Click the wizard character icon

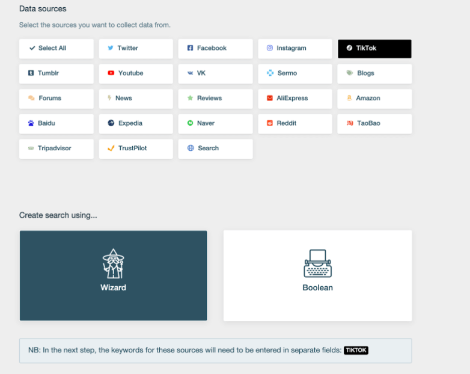coord(113,263)
